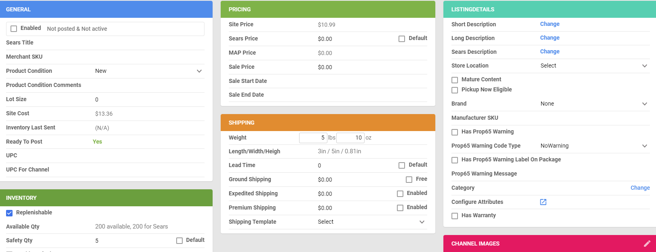Viewport: 656px width, 252px height.
Task: Click the Sale Price $0.00 value
Action: click(325, 67)
